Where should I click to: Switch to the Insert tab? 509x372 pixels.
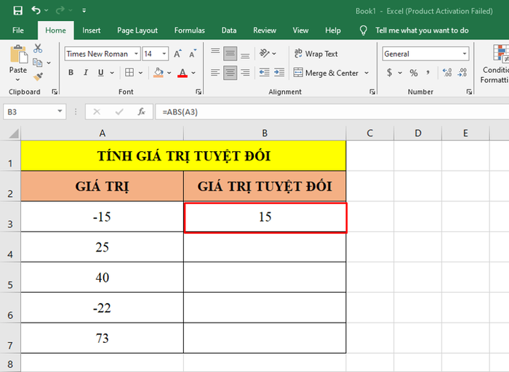91,31
